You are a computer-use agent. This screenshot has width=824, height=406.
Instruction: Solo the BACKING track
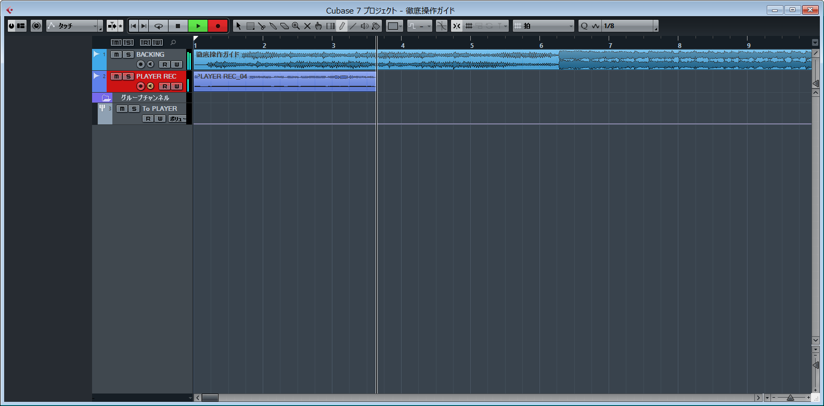coord(128,55)
